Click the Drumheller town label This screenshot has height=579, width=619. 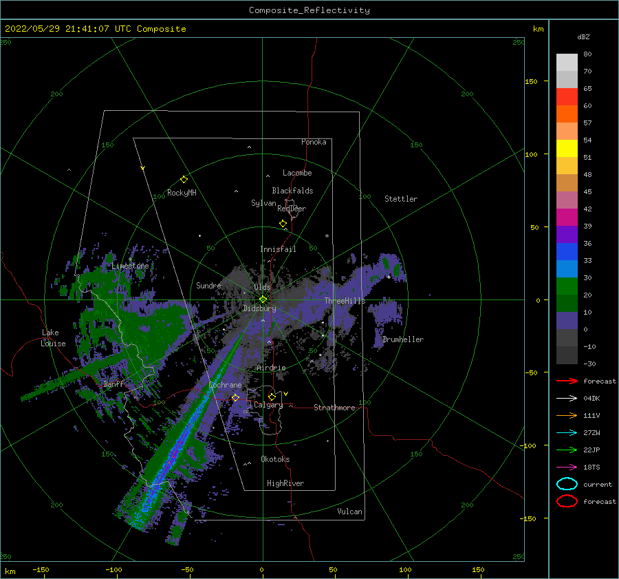click(403, 339)
